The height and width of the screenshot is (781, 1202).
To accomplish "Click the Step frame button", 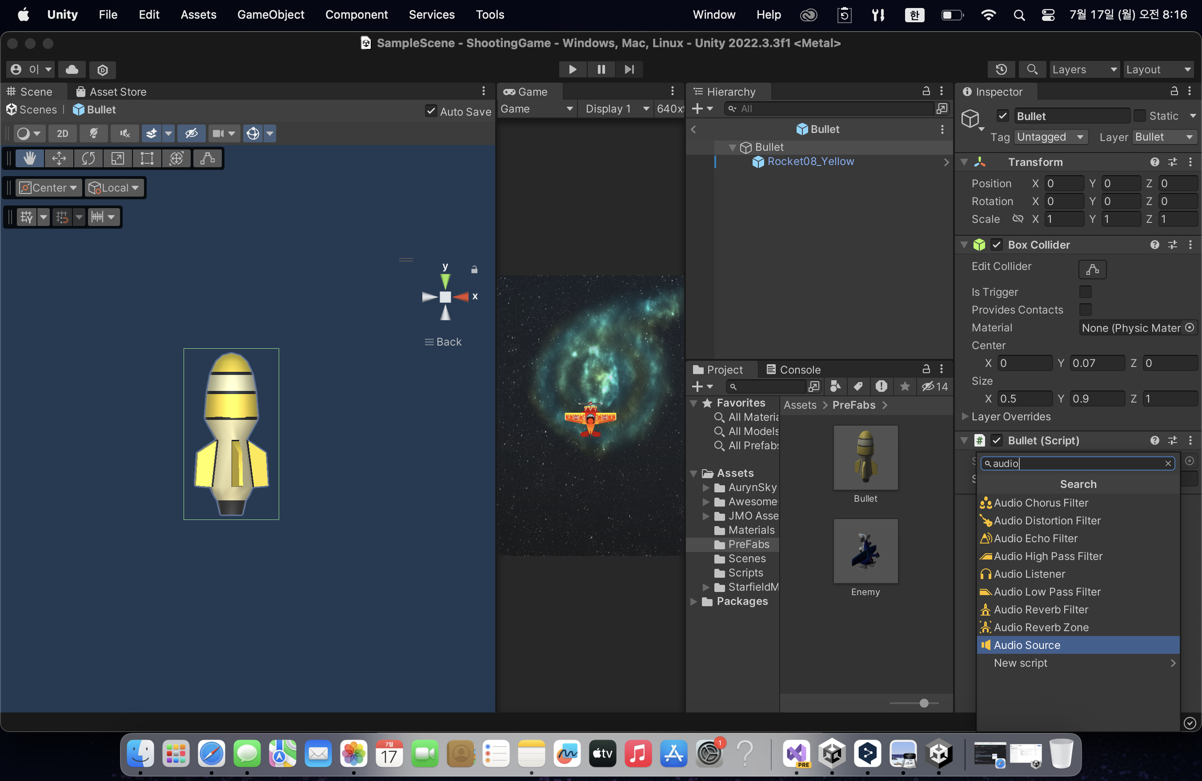I will 629,69.
